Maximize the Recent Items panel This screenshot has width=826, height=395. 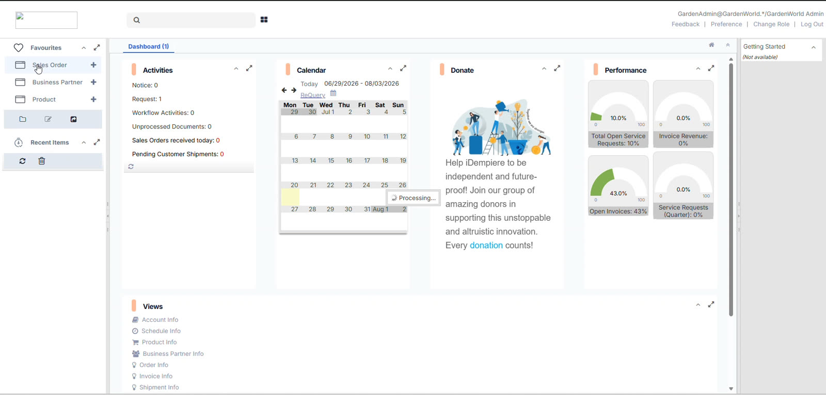(x=97, y=142)
